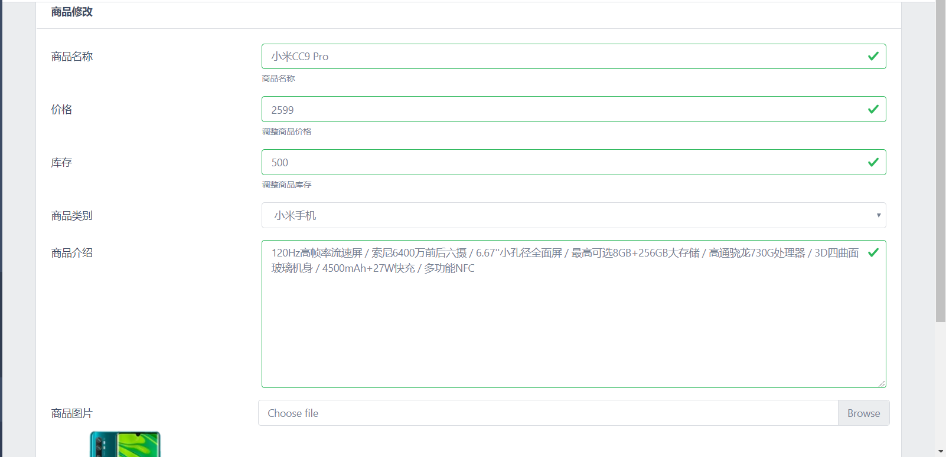Image resolution: width=946 pixels, height=457 pixels.
Task: Click the 商品图片 label
Action: coord(72,413)
